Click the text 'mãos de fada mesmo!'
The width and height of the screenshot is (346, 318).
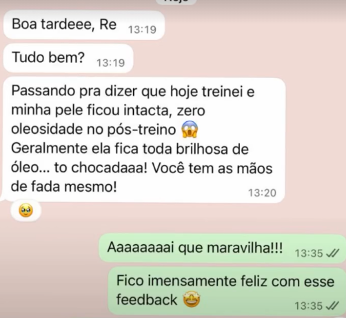(142, 177)
